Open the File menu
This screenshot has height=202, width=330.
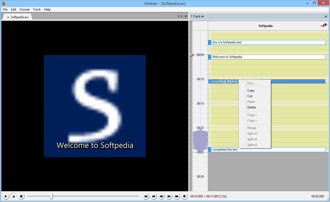[x=5, y=9]
